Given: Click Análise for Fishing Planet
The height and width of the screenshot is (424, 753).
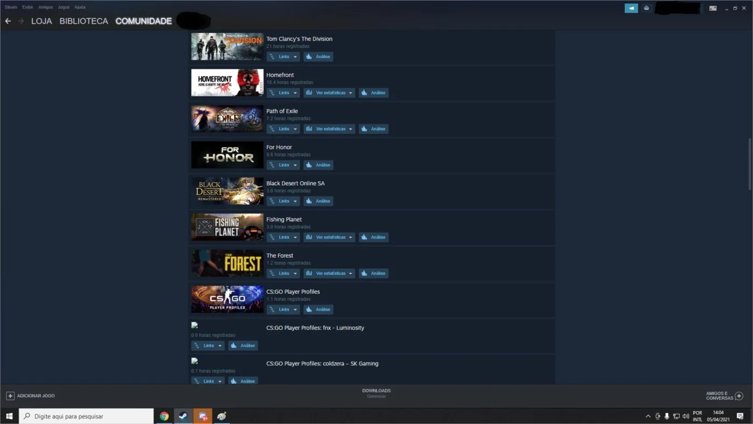Looking at the screenshot, I should (x=373, y=237).
